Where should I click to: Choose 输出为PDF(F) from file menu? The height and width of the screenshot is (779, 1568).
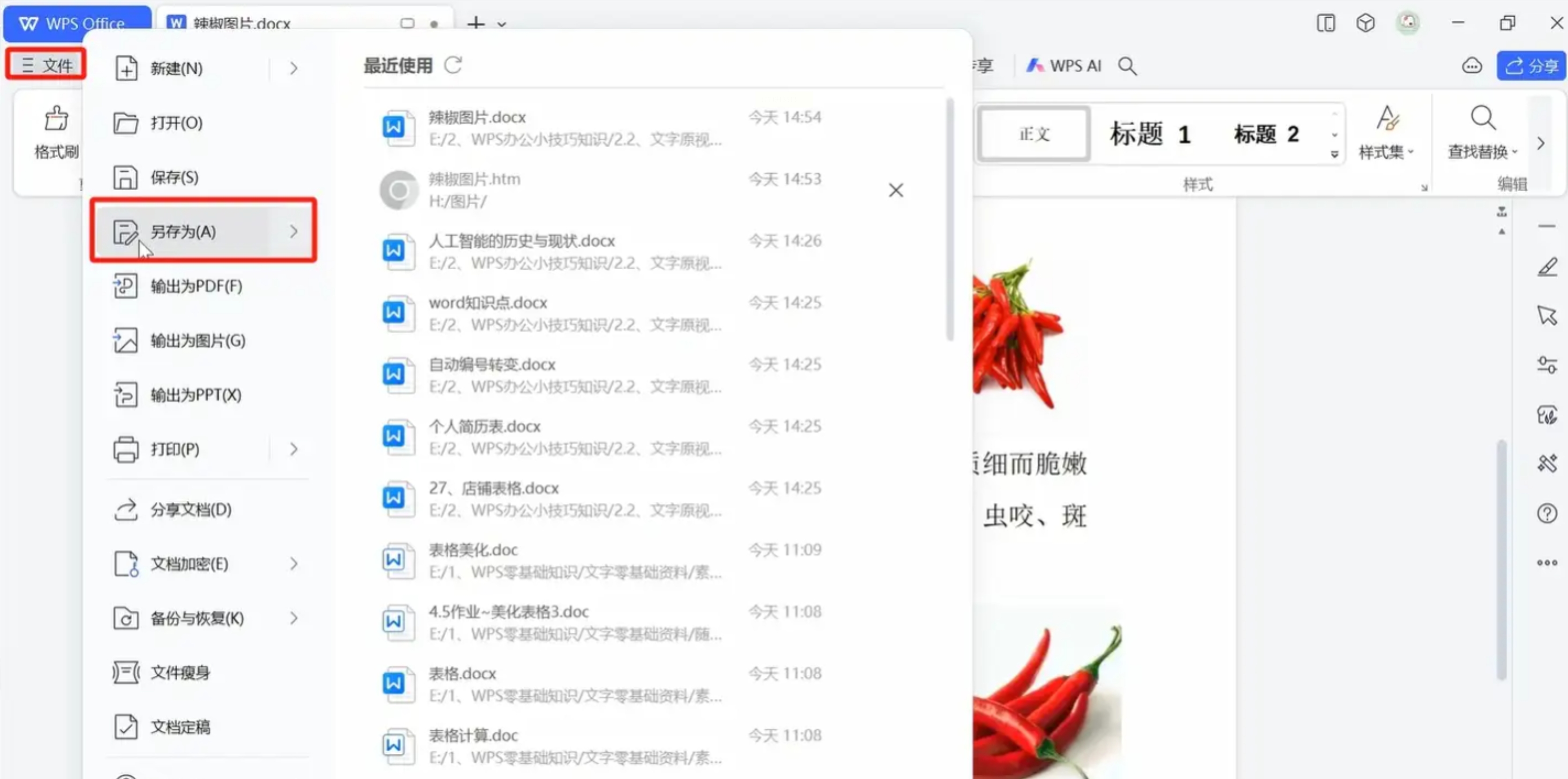(x=196, y=286)
